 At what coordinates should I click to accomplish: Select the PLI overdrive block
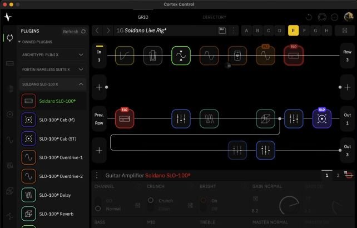click(x=265, y=56)
